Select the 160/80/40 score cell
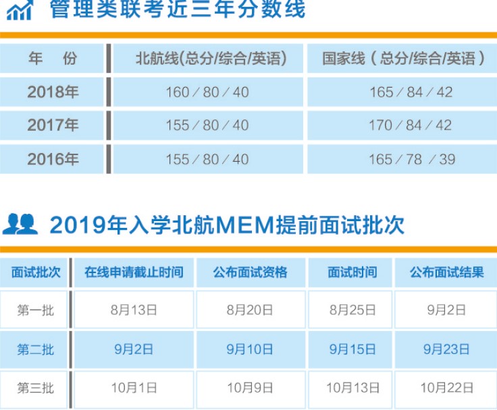The width and height of the screenshot is (497, 410). click(x=207, y=92)
